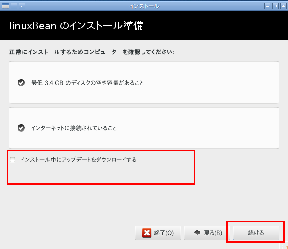Click the text 最低 3.4 GB のディスクの空き容量があること
The width and height of the screenshot is (288, 249).
(x=87, y=83)
